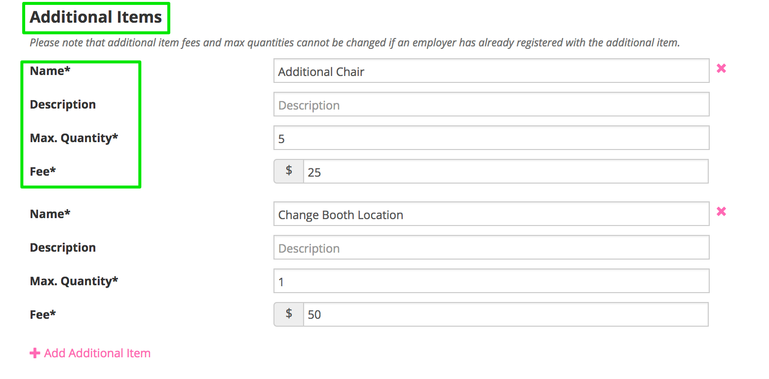
Task: Select the Max. Quantity field showing 1
Action: [491, 282]
